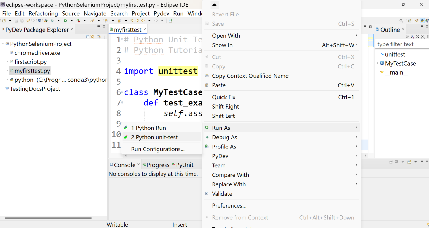Open the Open Perspective icon
429x228 pixels.
tap(410, 21)
